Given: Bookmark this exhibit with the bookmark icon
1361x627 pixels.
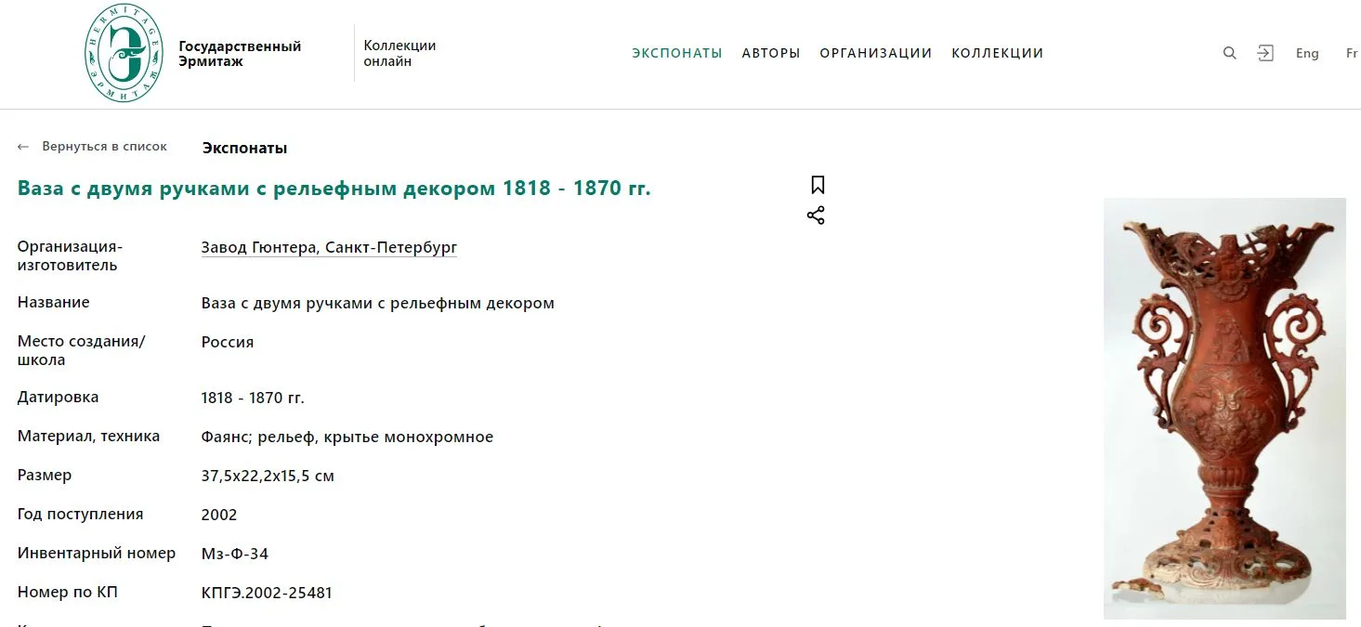Looking at the screenshot, I should (818, 185).
